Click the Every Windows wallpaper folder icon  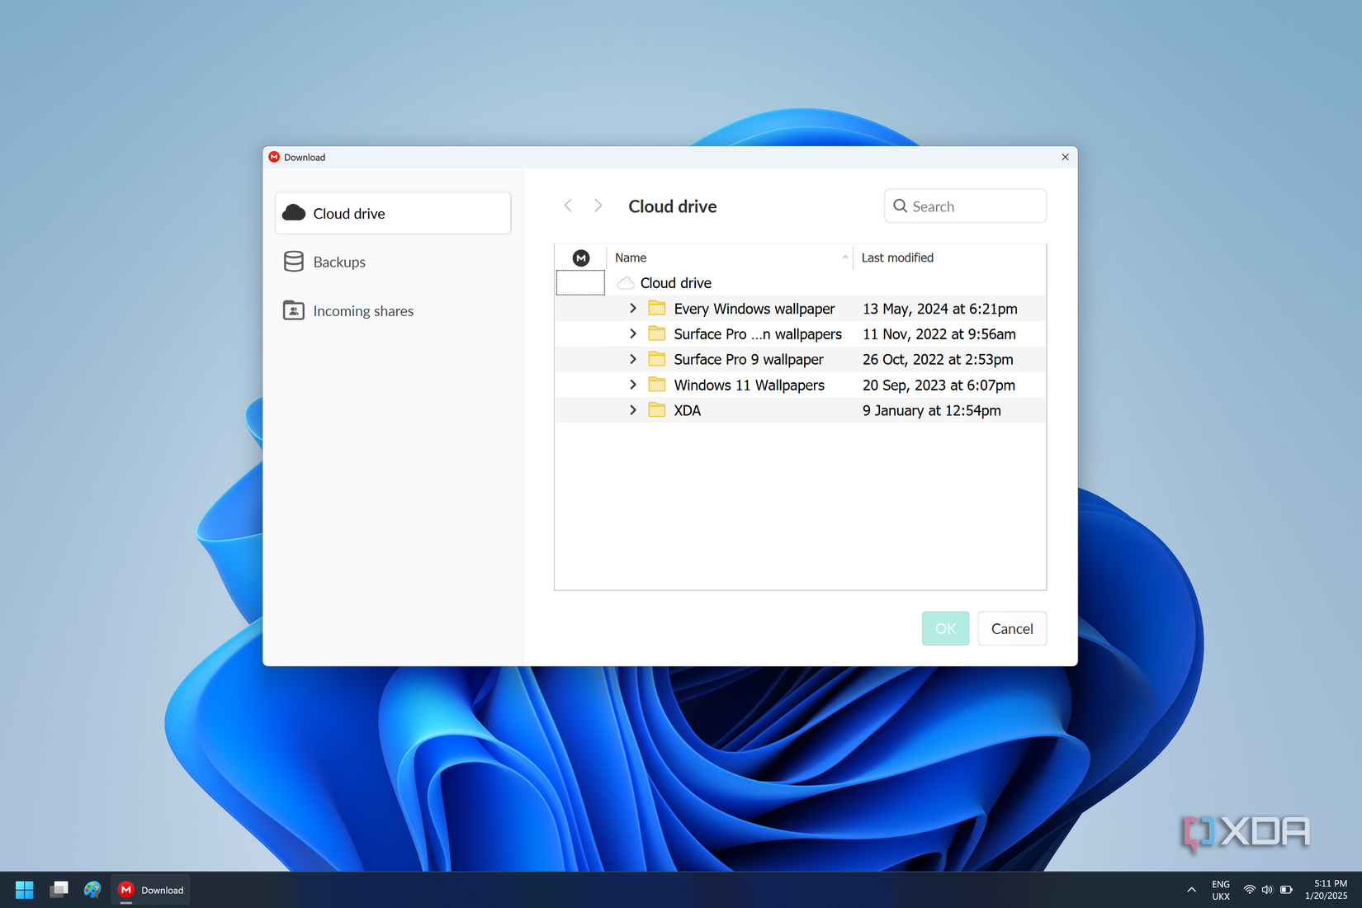[657, 308]
